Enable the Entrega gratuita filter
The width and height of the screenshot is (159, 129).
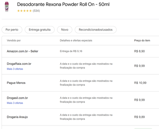click(x=40, y=30)
